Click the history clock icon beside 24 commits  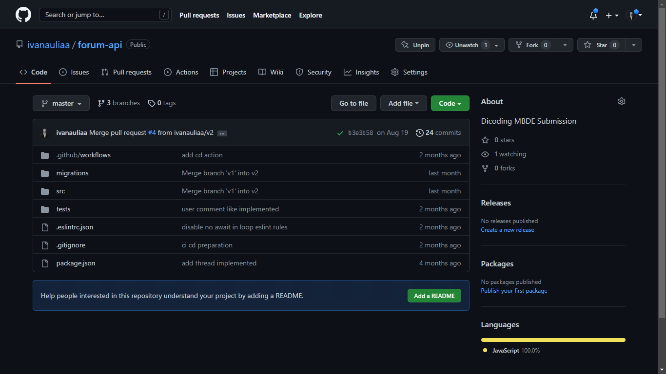(419, 132)
